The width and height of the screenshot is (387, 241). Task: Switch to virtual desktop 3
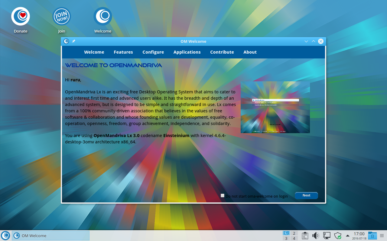286,238
